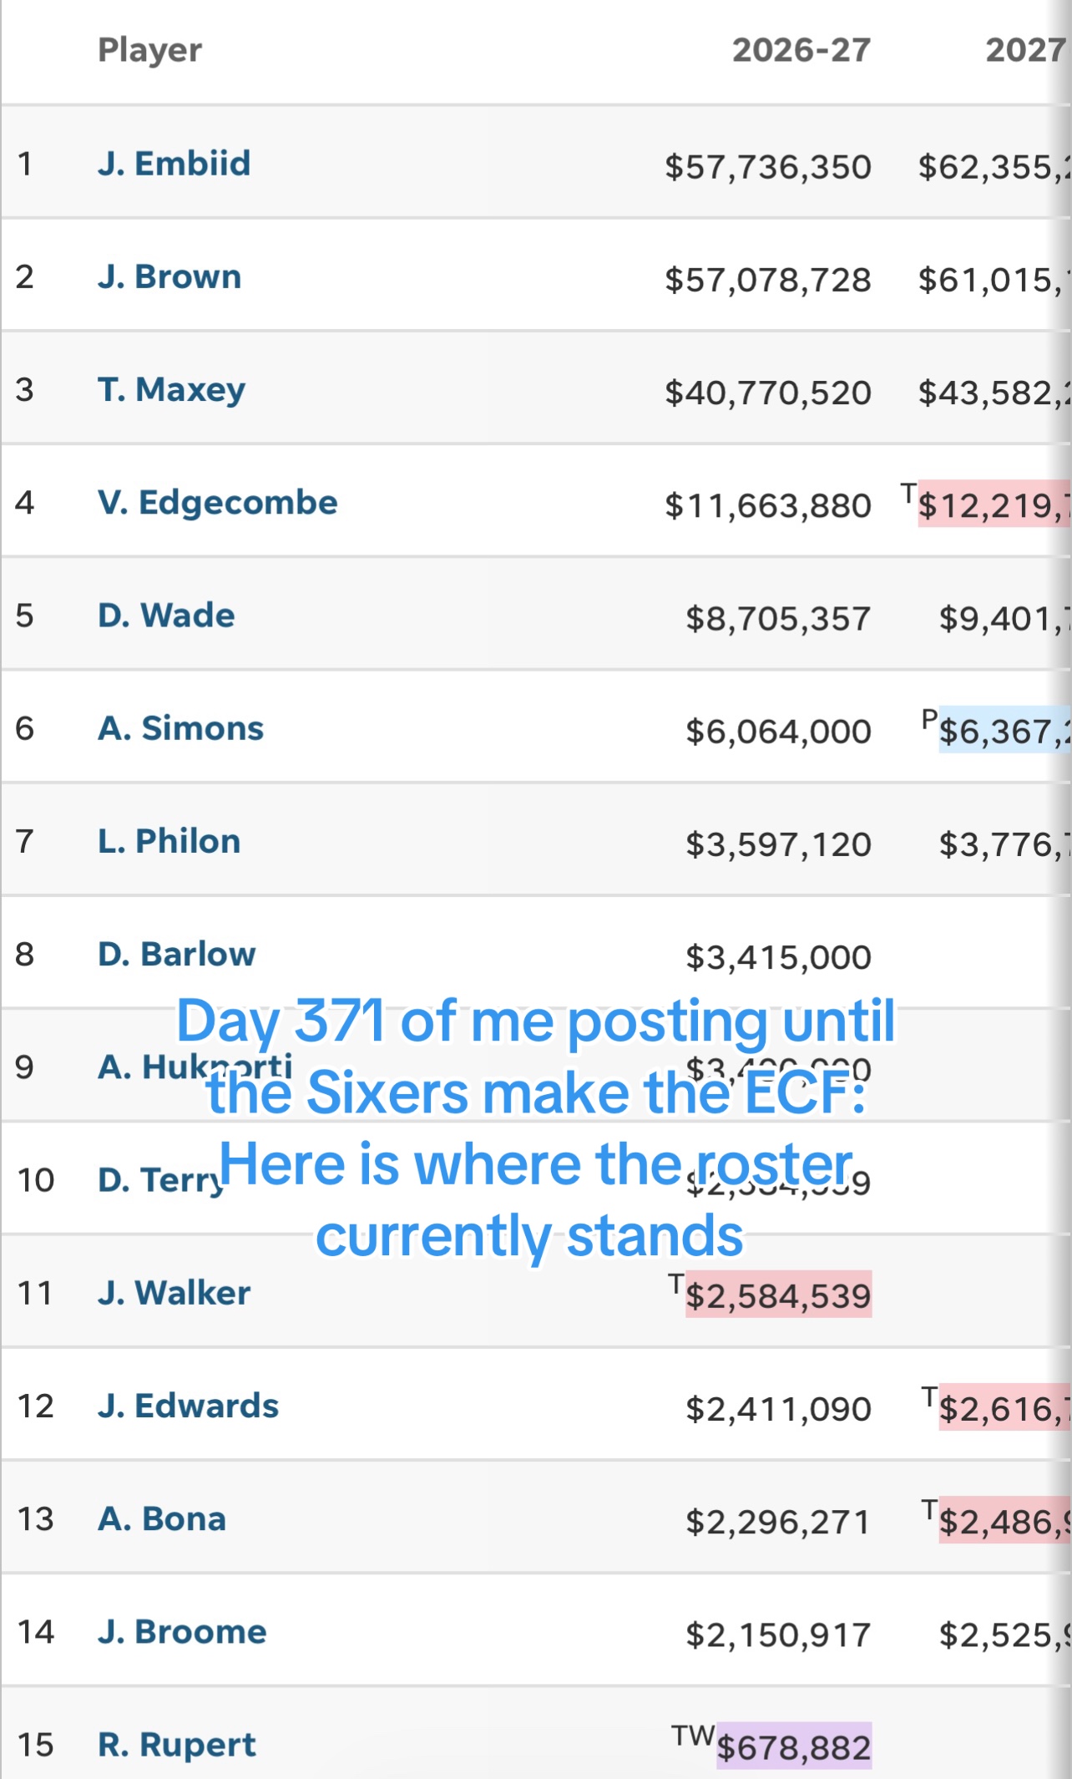Open J. Broome's player page
Viewport: 1072px width, 1779px height.
(182, 1631)
